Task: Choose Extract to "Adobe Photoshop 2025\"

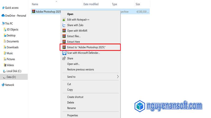Action: coord(90,47)
